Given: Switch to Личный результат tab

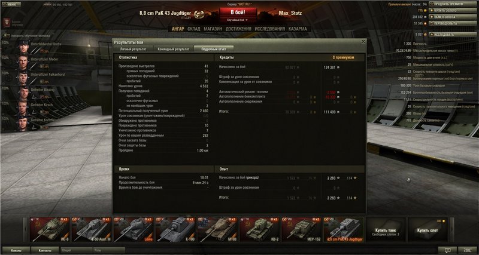Looking at the screenshot, I should pyautogui.click(x=133, y=49).
